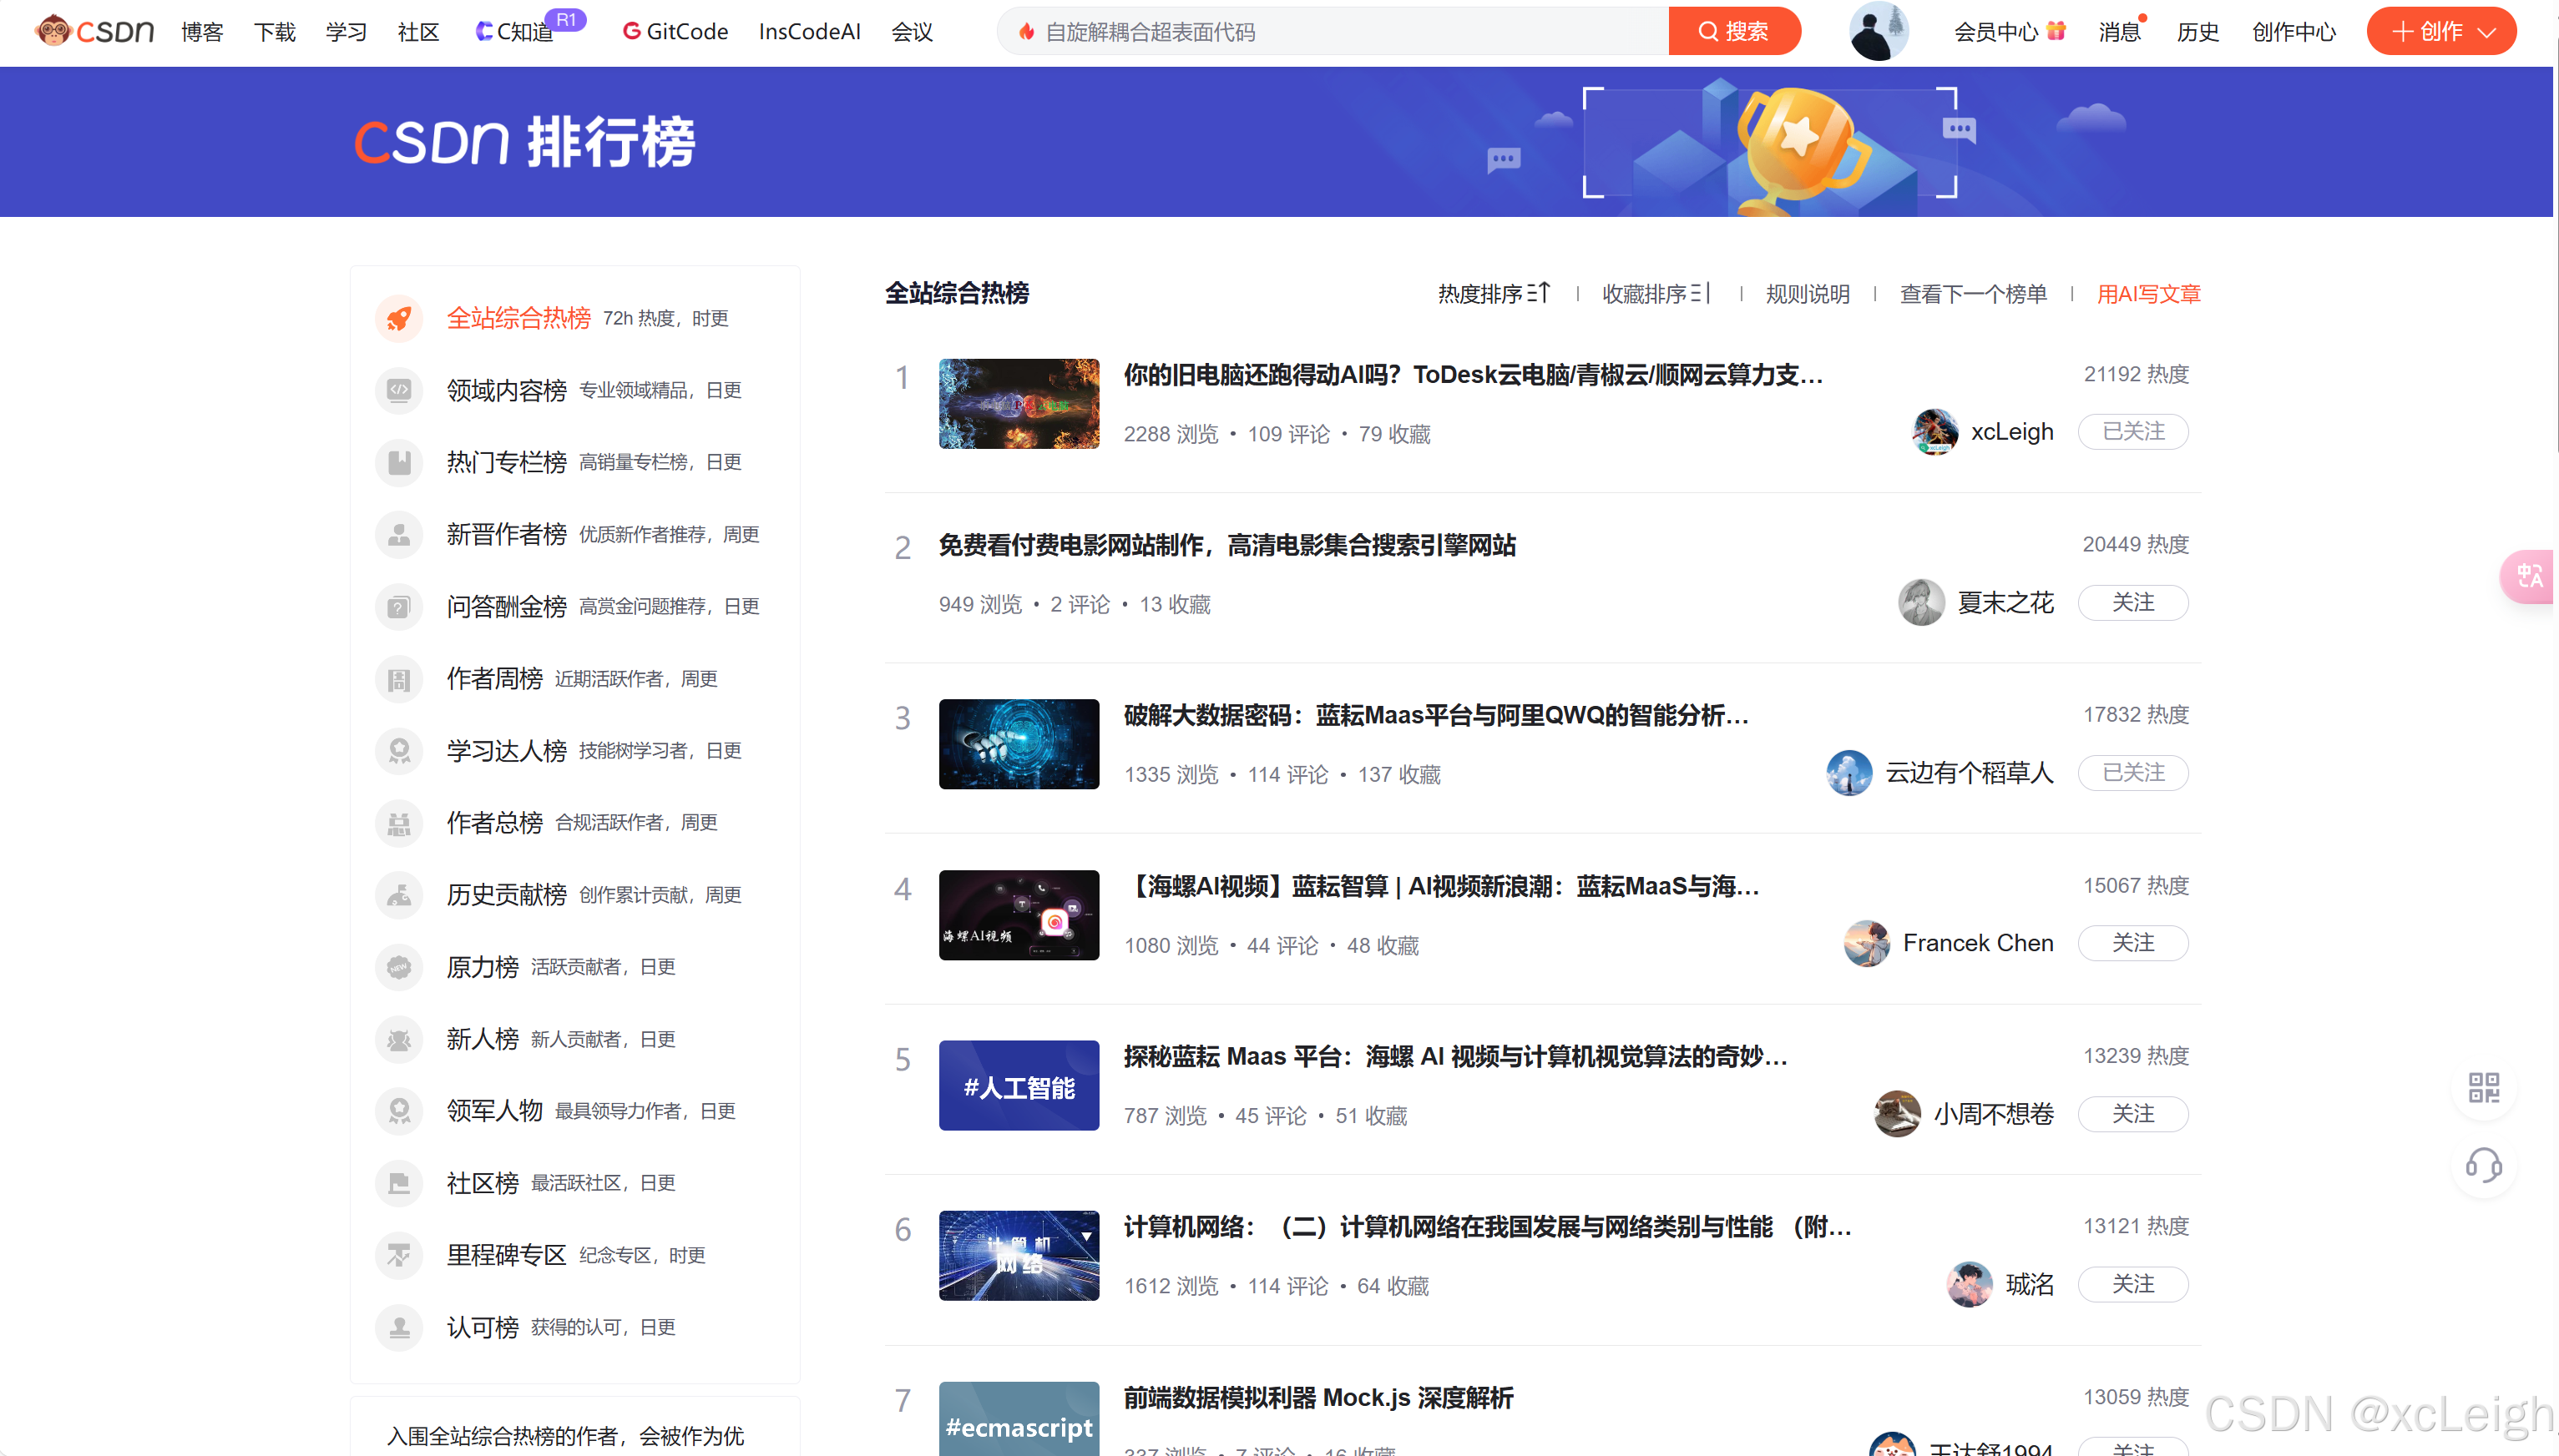Click 珹洛 author avatar

[x=1969, y=1284]
